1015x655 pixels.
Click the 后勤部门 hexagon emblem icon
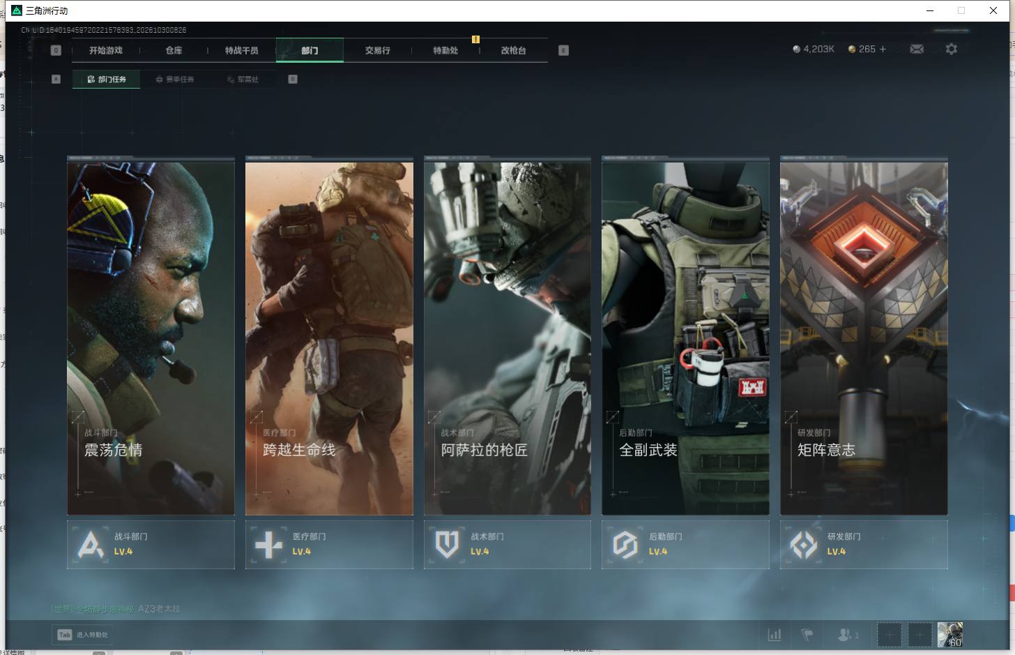625,544
